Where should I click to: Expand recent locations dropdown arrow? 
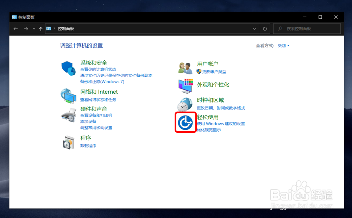(34, 29)
